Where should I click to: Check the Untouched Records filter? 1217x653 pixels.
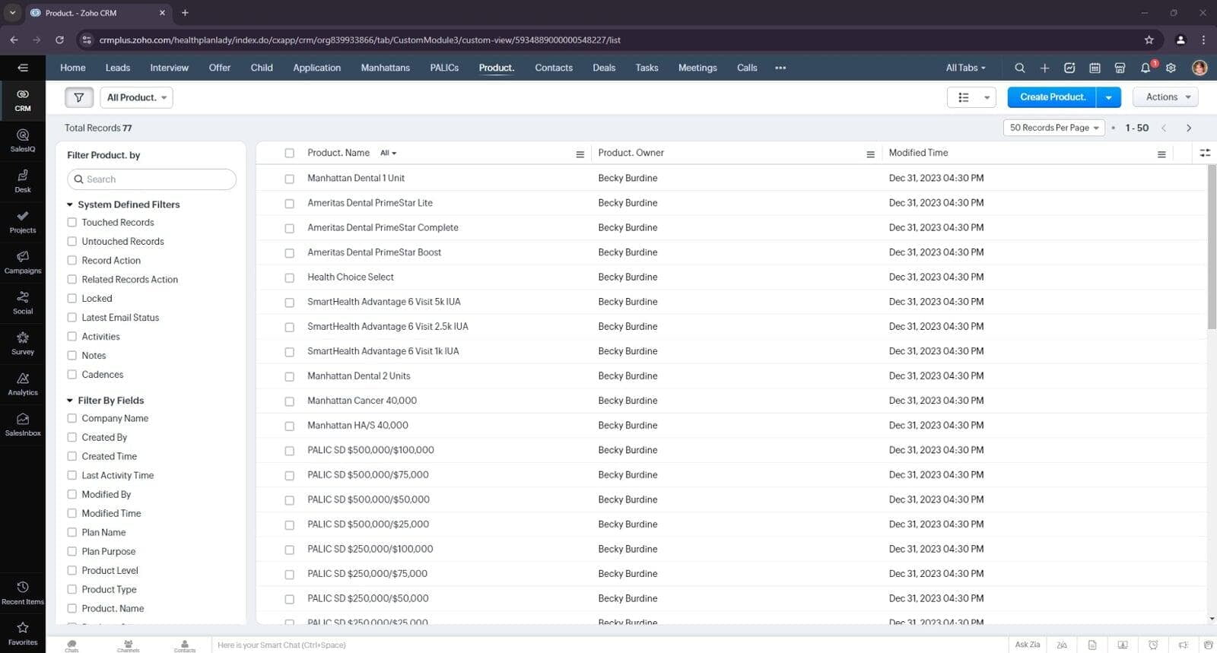[x=72, y=242]
